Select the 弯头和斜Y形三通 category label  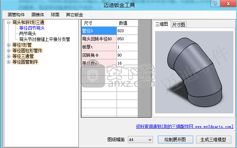point(28,22)
